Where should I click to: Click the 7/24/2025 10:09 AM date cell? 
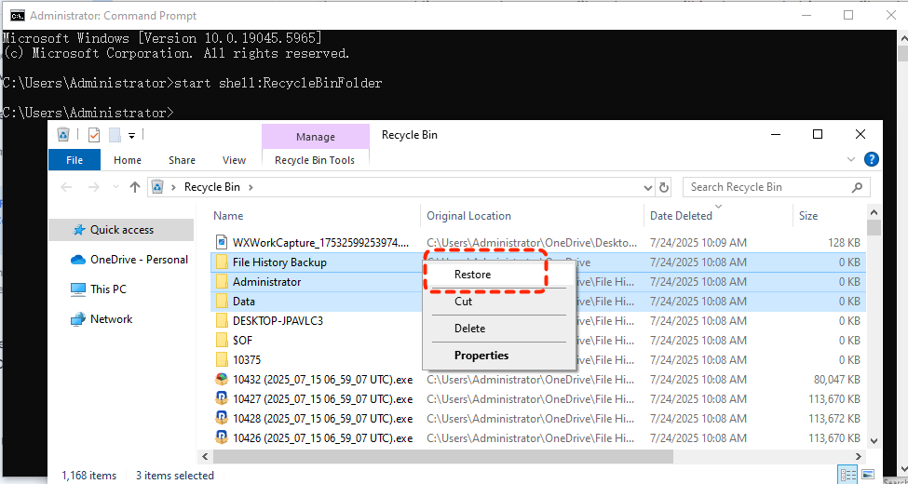pyautogui.click(x=698, y=243)
